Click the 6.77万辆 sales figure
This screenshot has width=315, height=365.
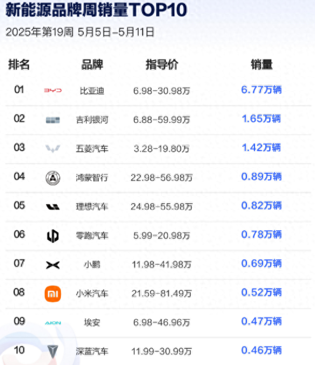(262, 89)
